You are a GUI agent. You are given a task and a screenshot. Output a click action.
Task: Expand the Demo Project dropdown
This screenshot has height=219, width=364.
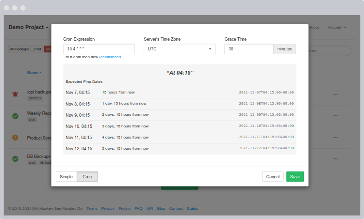tap(28, 27)
